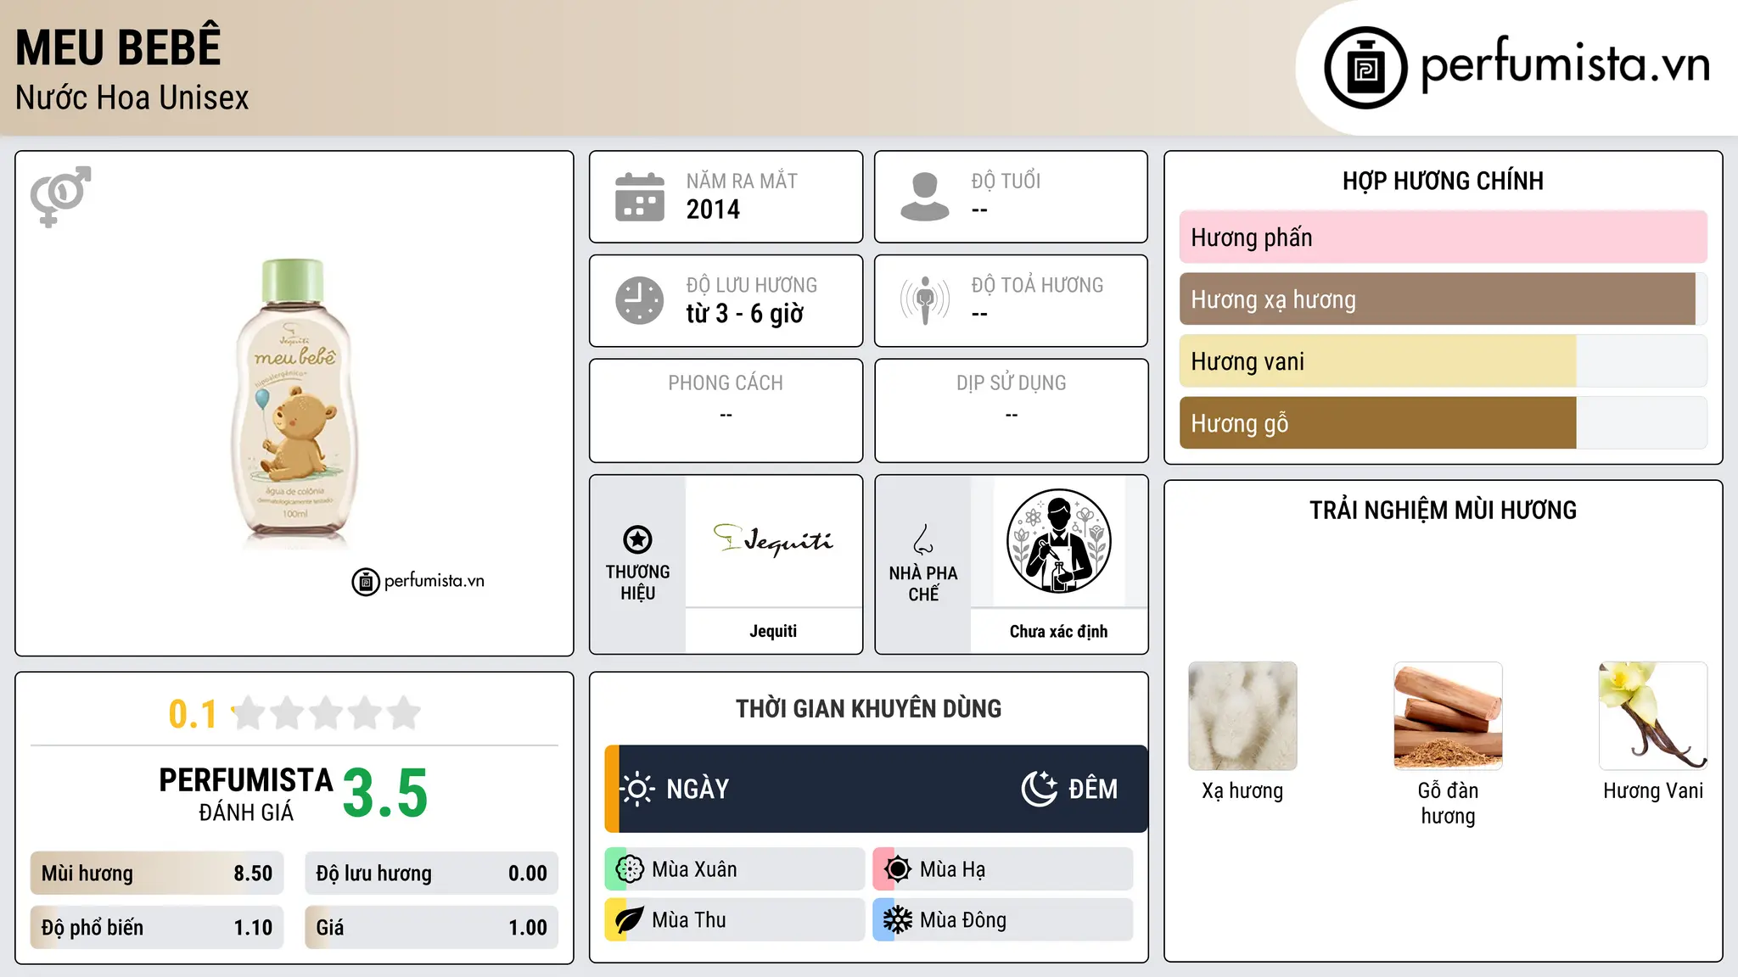This screenshot has height=977, width=1738.
Task: Click the Mùi hương 8.50 score row
Action: pyautogui.click(x=157, y=874)
